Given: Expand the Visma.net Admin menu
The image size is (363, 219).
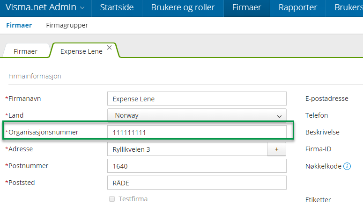Looking at the screenshot, I should (45, 7).
